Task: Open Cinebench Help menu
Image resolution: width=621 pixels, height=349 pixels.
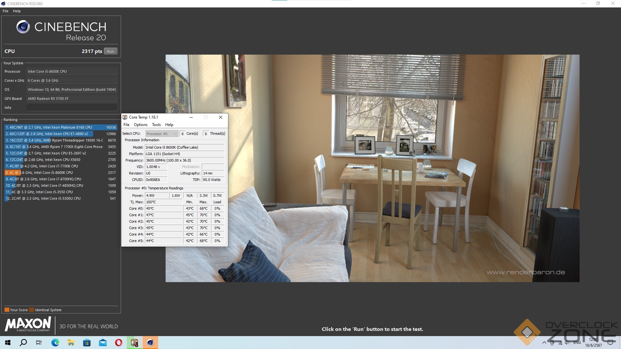Action: 17,11
